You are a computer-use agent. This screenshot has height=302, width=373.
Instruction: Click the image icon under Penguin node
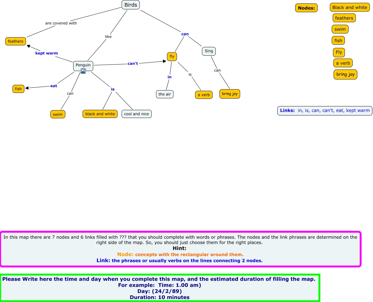tap(83, 71)
